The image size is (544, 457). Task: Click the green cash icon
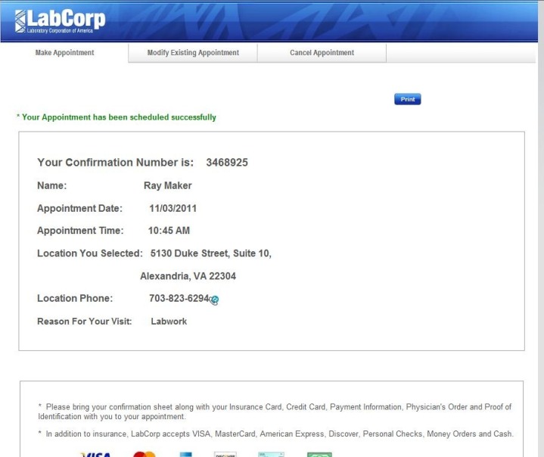click(x=319, y=454)
